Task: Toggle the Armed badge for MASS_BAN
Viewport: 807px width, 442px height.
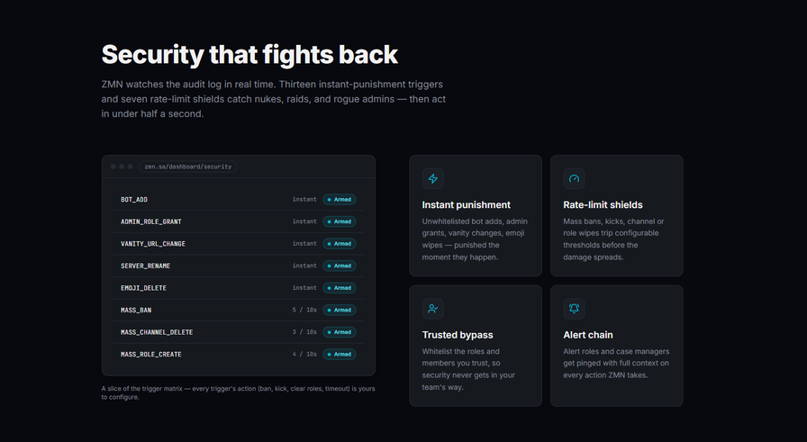Action: coord(340,311)
